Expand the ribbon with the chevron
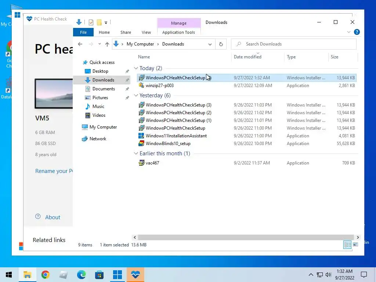Image resolution: width=376 pixels, height=282 pixels. 349,32
